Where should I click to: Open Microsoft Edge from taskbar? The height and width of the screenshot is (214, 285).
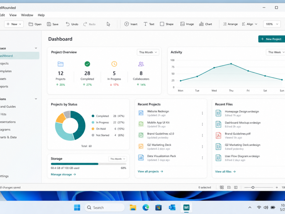pos(146,208)
